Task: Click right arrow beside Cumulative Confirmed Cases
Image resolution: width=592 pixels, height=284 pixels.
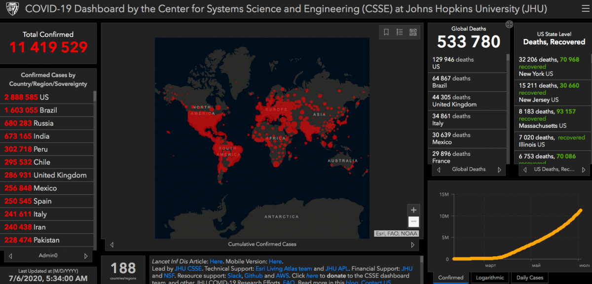Action: coord(413,245)
